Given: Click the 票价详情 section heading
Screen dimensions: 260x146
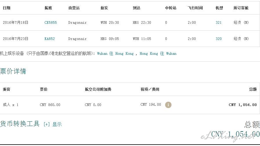Looking at the screenshot, I should pos(13,71).
